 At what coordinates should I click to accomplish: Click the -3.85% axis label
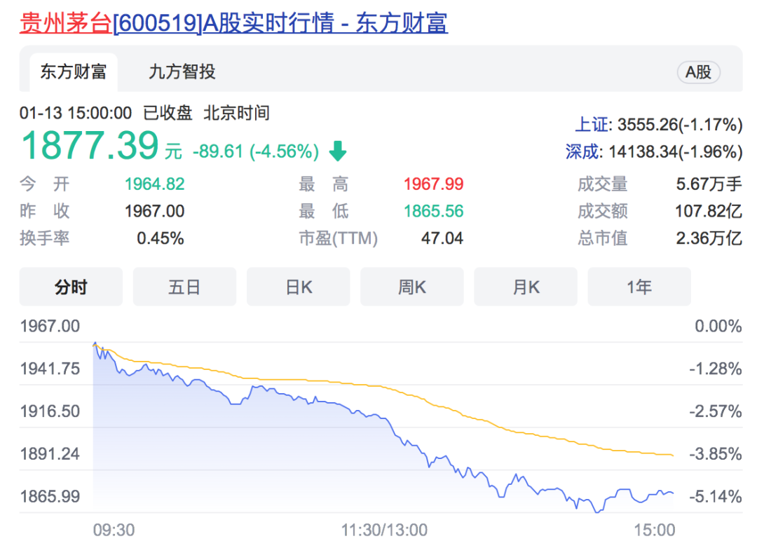click(715, 453)
